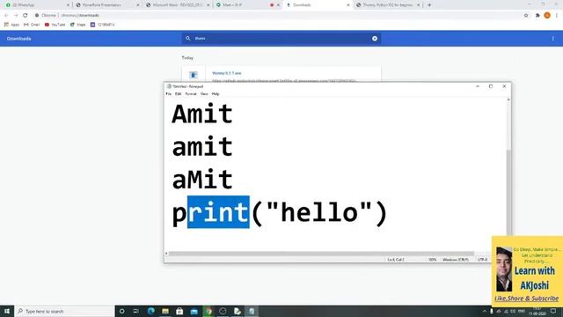Click the taskbar clock and date
The image size is (563, 317).
(537, 311)
